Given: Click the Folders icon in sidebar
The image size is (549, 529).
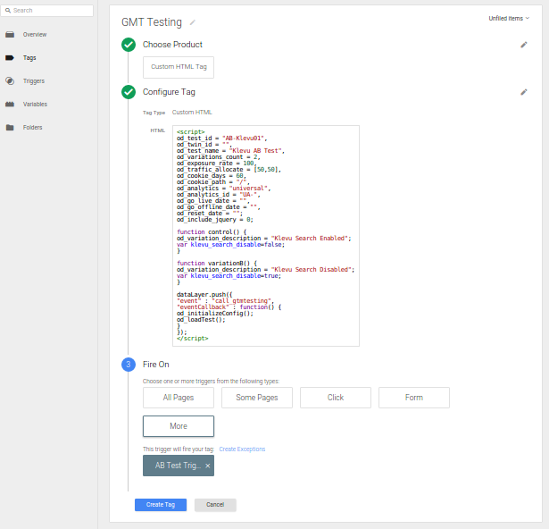Looking at the screenshot, I should click(x=10, y=128).
